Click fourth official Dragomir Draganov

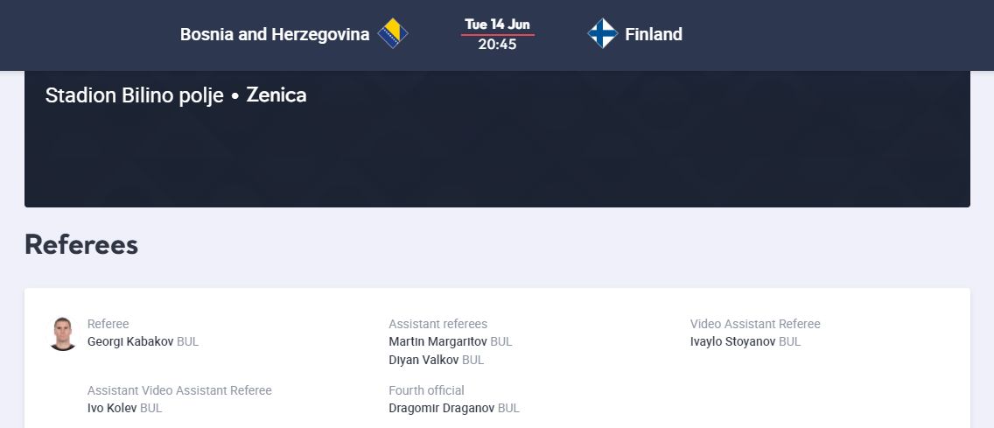click(x=441, y=408)
